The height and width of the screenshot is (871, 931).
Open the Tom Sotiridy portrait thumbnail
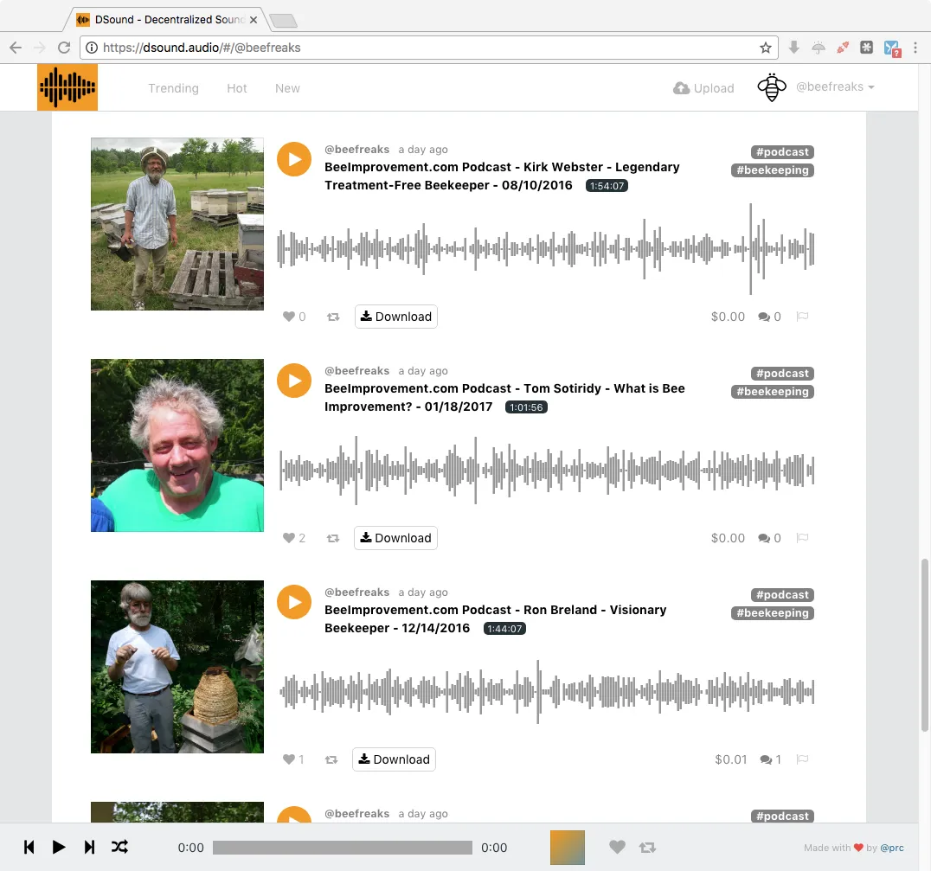(x=177, y=445)
